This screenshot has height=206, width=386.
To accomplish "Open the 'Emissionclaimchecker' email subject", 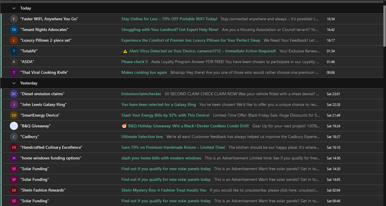I will coord(141,94).
